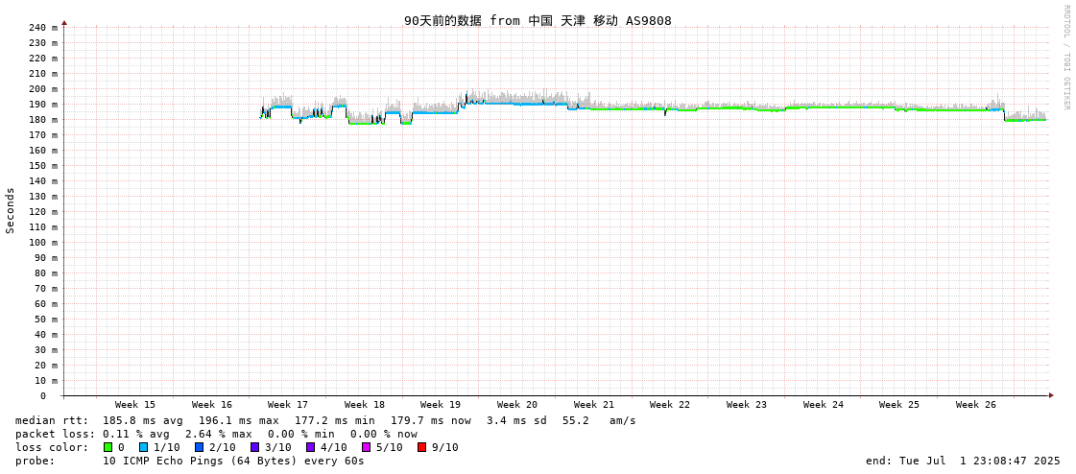Screen dimensions: 1076x474
Task: Click the Week 25 axis label
Action: point(899,405)
